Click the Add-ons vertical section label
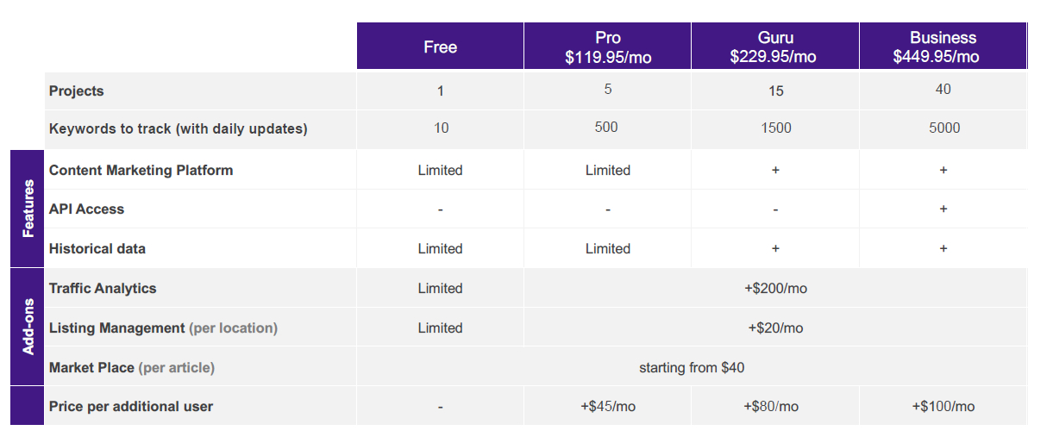The height and width of the screenshot is (443, 1053). 28,327
